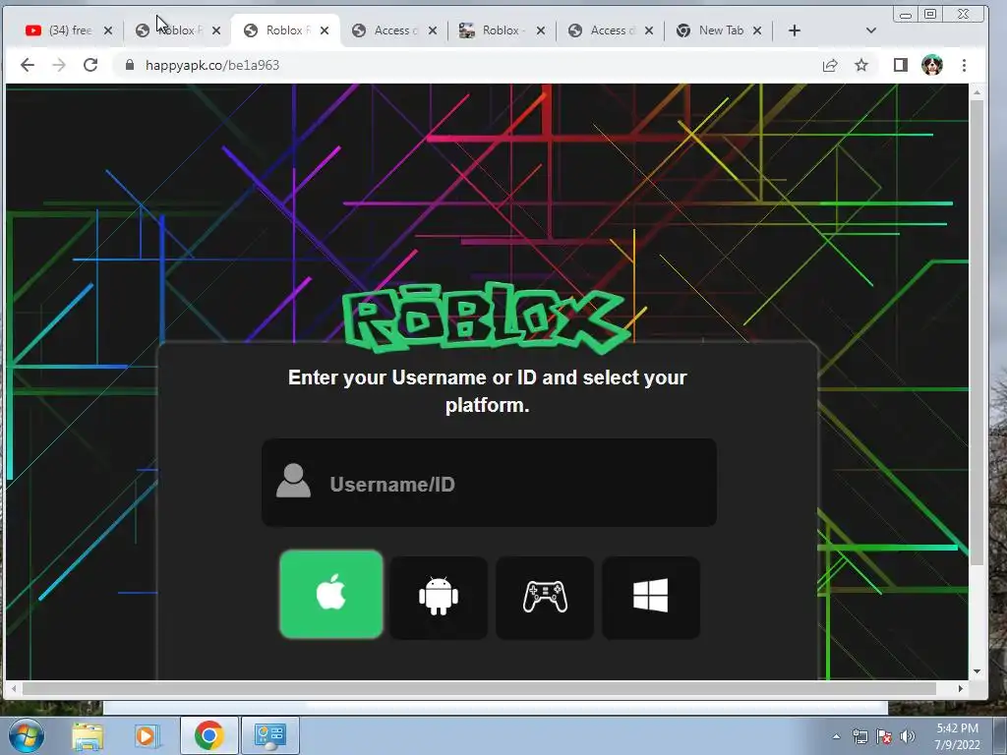
Task: Click the padlock site info icon
Action: (x=130, y=65)
